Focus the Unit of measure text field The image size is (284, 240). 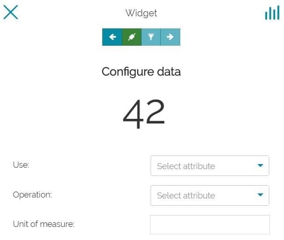pyautogui.click(x=210, y=225)
